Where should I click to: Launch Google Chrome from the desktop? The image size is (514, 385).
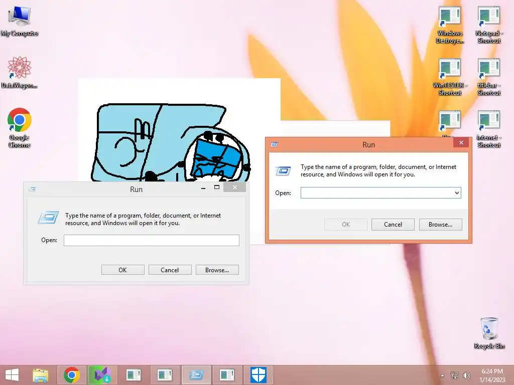[20, 127]
